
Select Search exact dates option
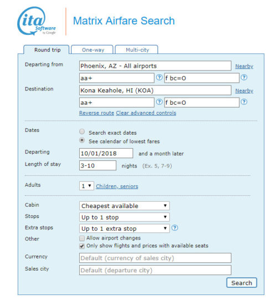coord(82,131)
